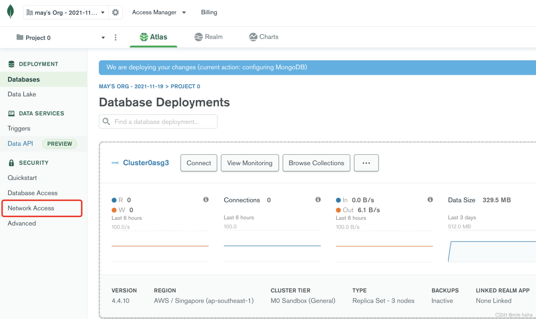Click the database deployment search field

coord(163,122)
